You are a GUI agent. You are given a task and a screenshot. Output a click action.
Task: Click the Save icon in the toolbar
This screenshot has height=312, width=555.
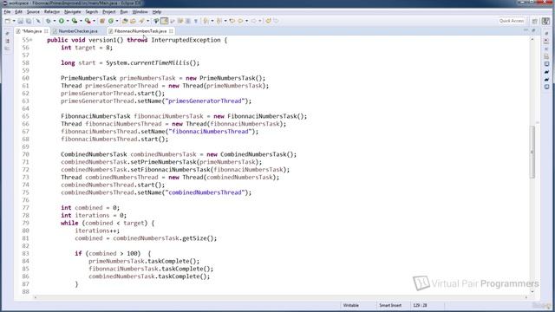tap(21, 21)
